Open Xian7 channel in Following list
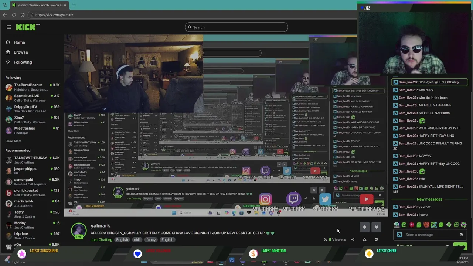Screen dimensions: 473x266 [x=33, y=120]
